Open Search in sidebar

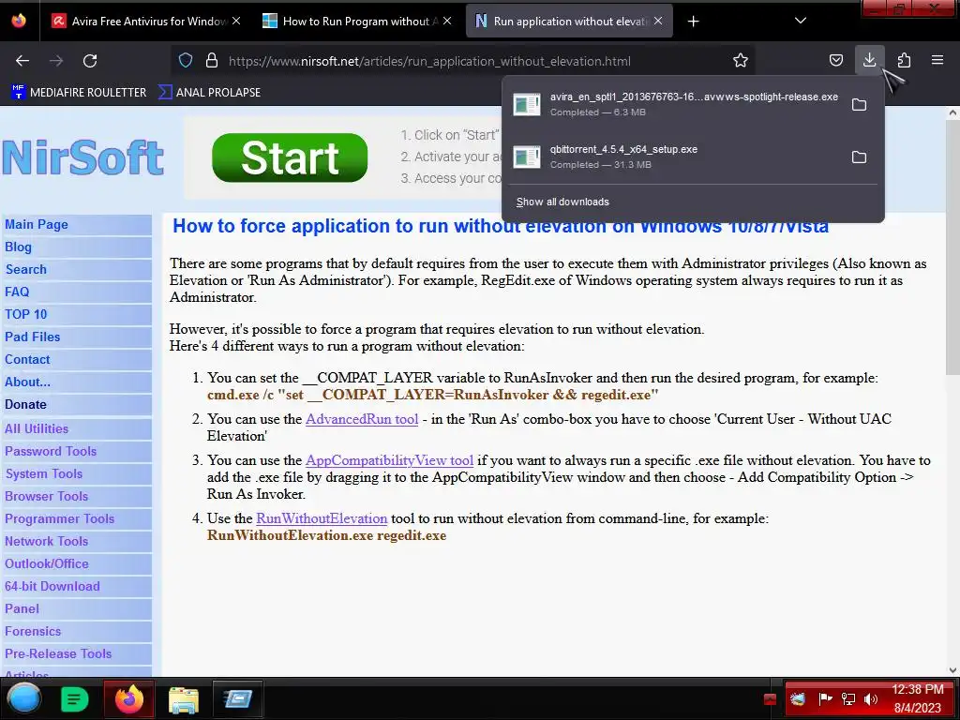(25, 269)
